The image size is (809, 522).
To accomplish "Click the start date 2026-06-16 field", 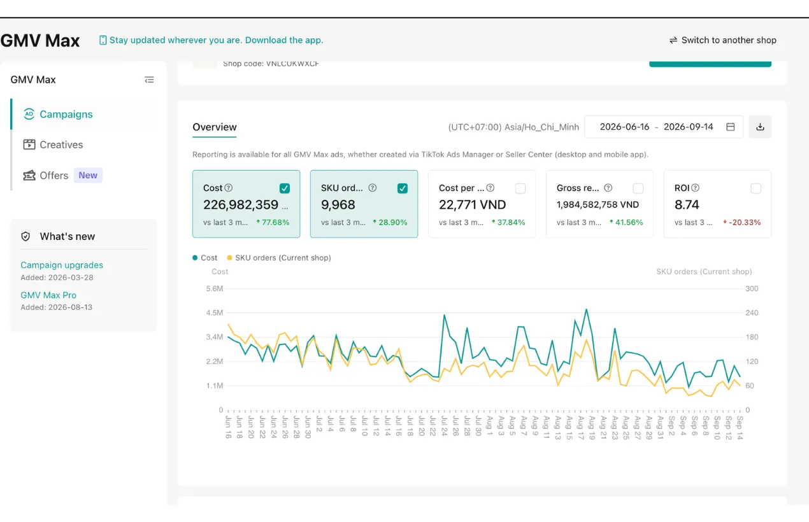I will [625, 127].
